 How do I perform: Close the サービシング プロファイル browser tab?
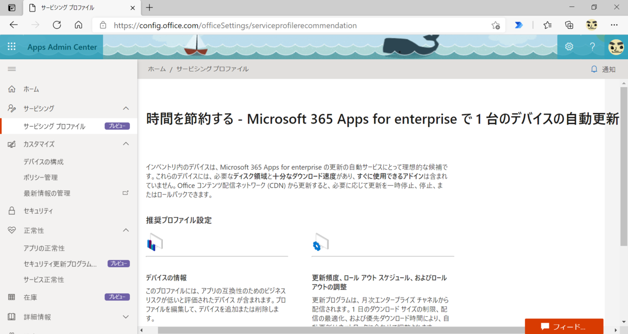pyautogui.click(x=132, y=8)
